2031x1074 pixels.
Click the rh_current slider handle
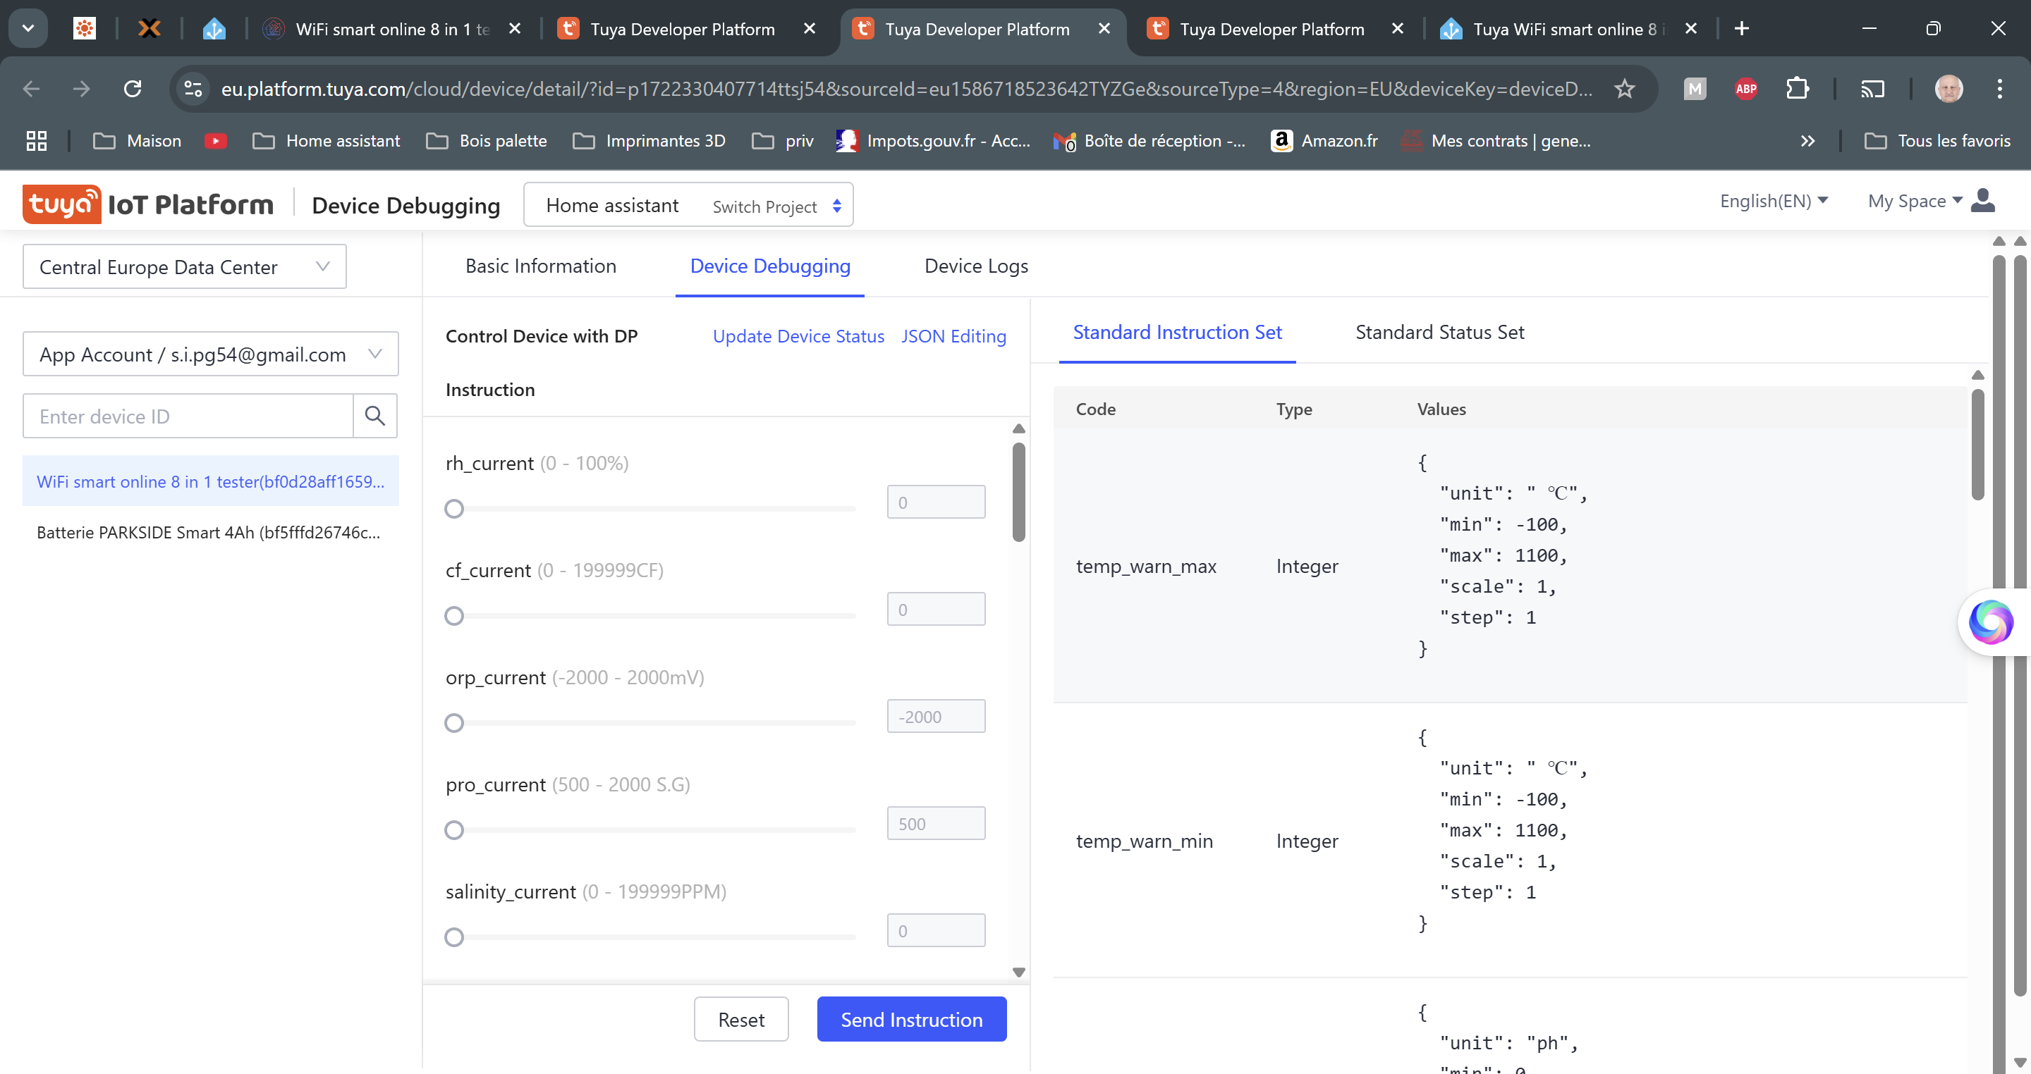454,509
